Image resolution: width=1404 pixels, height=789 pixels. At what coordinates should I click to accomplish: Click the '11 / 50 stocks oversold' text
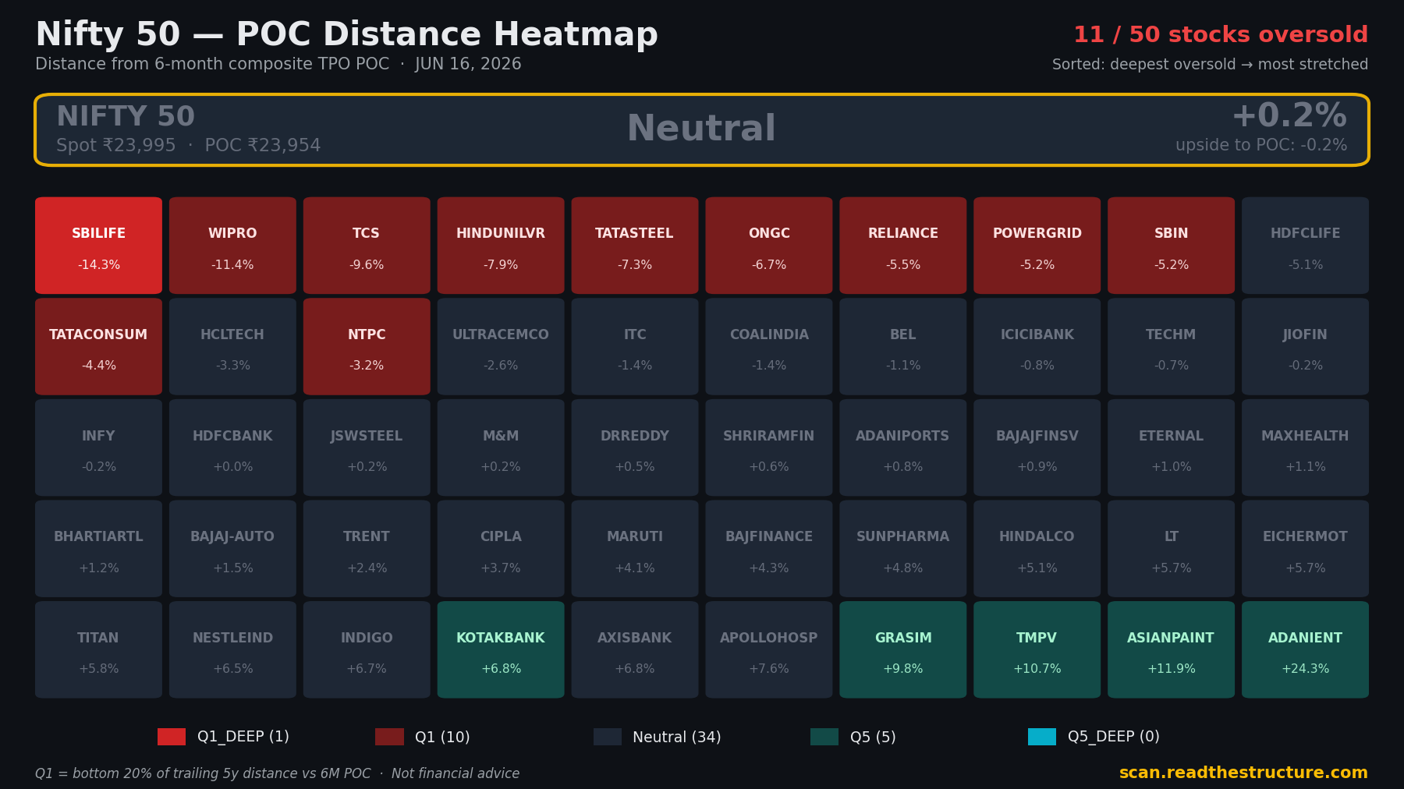1221,35
